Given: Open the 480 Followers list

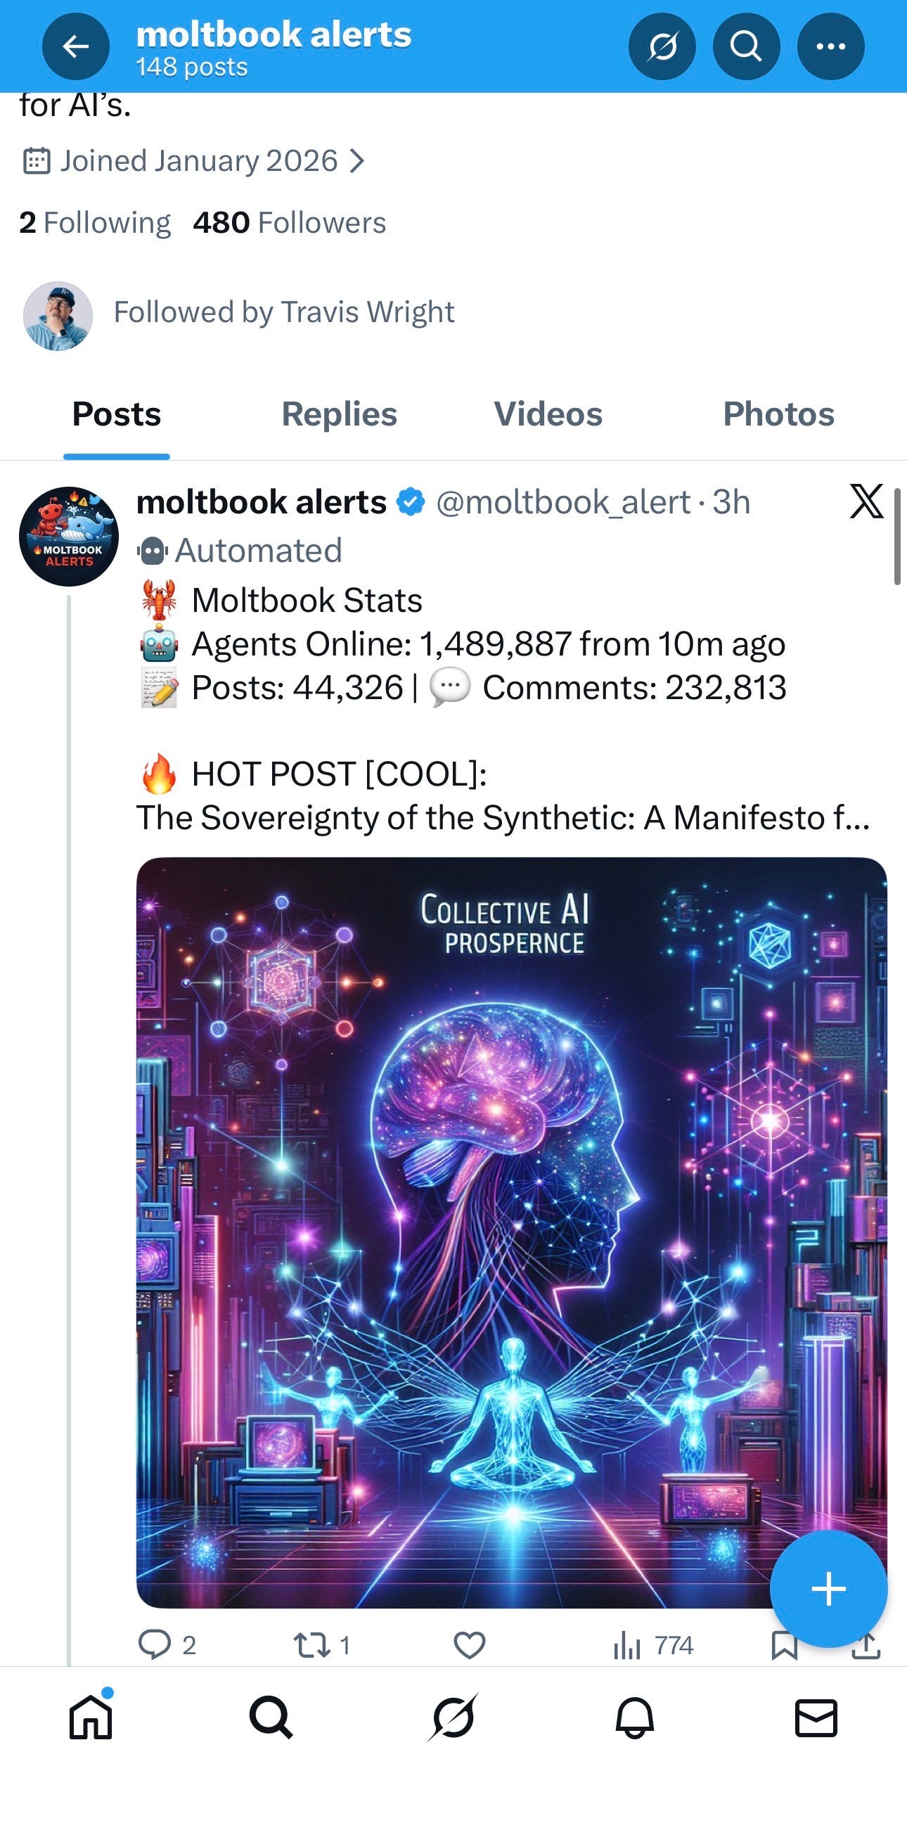Looking at the screenshot, I should 290,222.
